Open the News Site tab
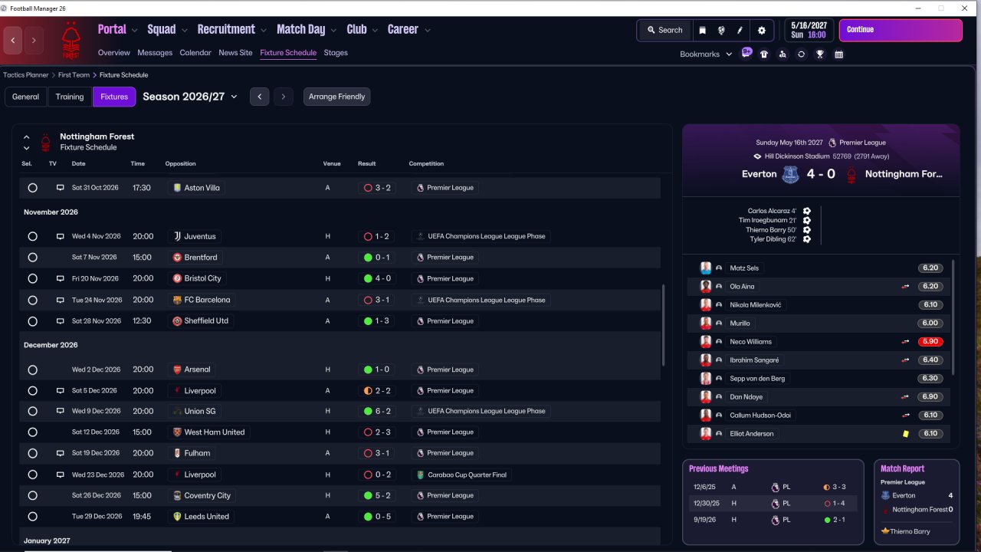 click(235, 53)
